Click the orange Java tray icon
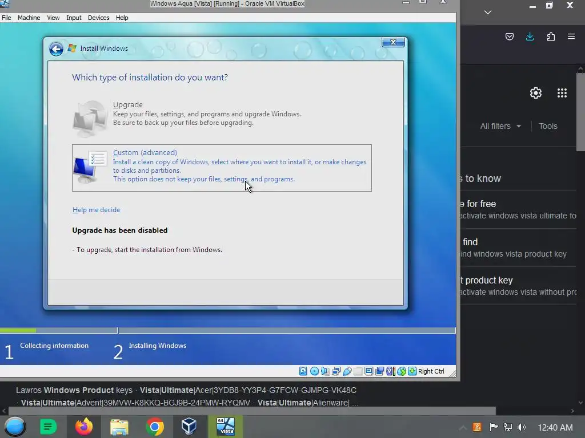The width and height of the screenshot is (585, 438). (477, 427)
